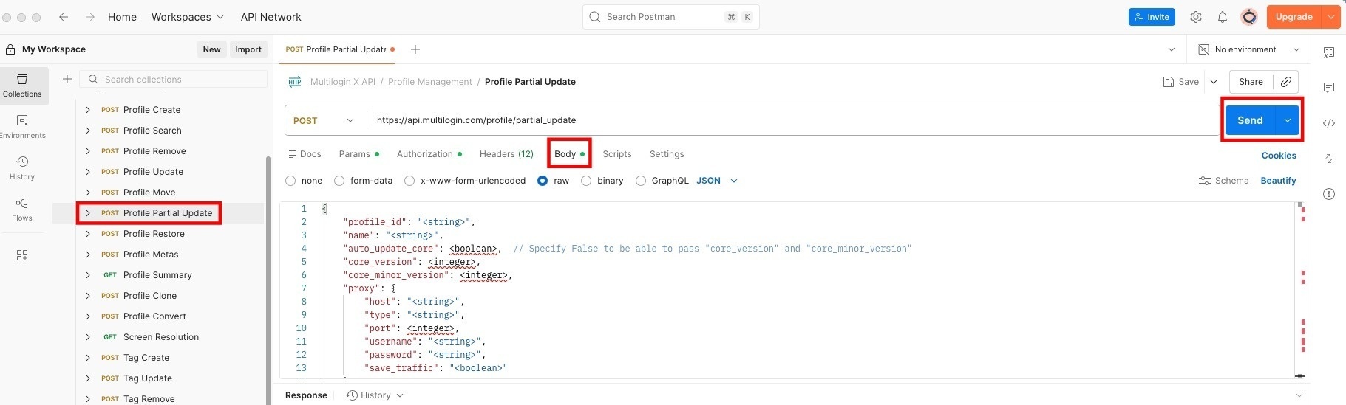Open notifications bell icon
Image resolution: width=1346 pixels, height=405 pixels.
(x=1222, y=17)
